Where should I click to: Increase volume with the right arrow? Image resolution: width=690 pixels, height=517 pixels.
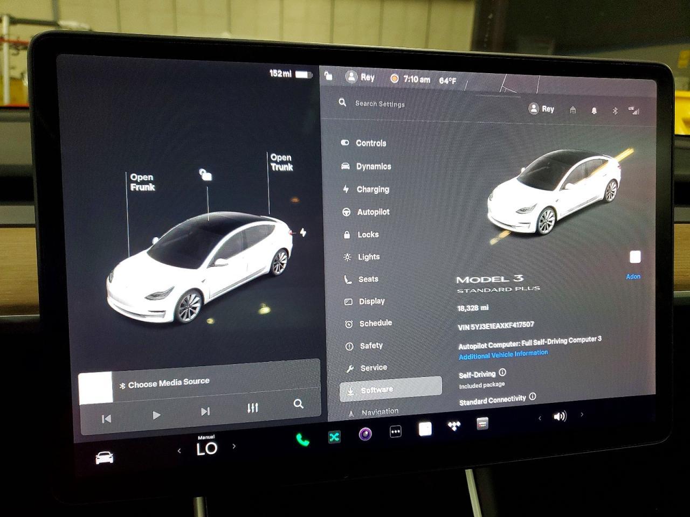[582, 415]
